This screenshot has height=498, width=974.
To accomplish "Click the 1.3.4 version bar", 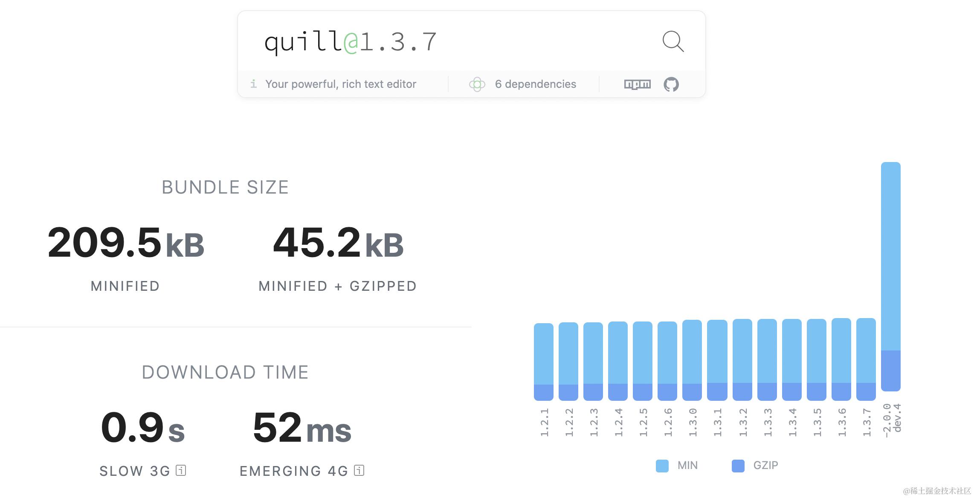I will point(791,359).
